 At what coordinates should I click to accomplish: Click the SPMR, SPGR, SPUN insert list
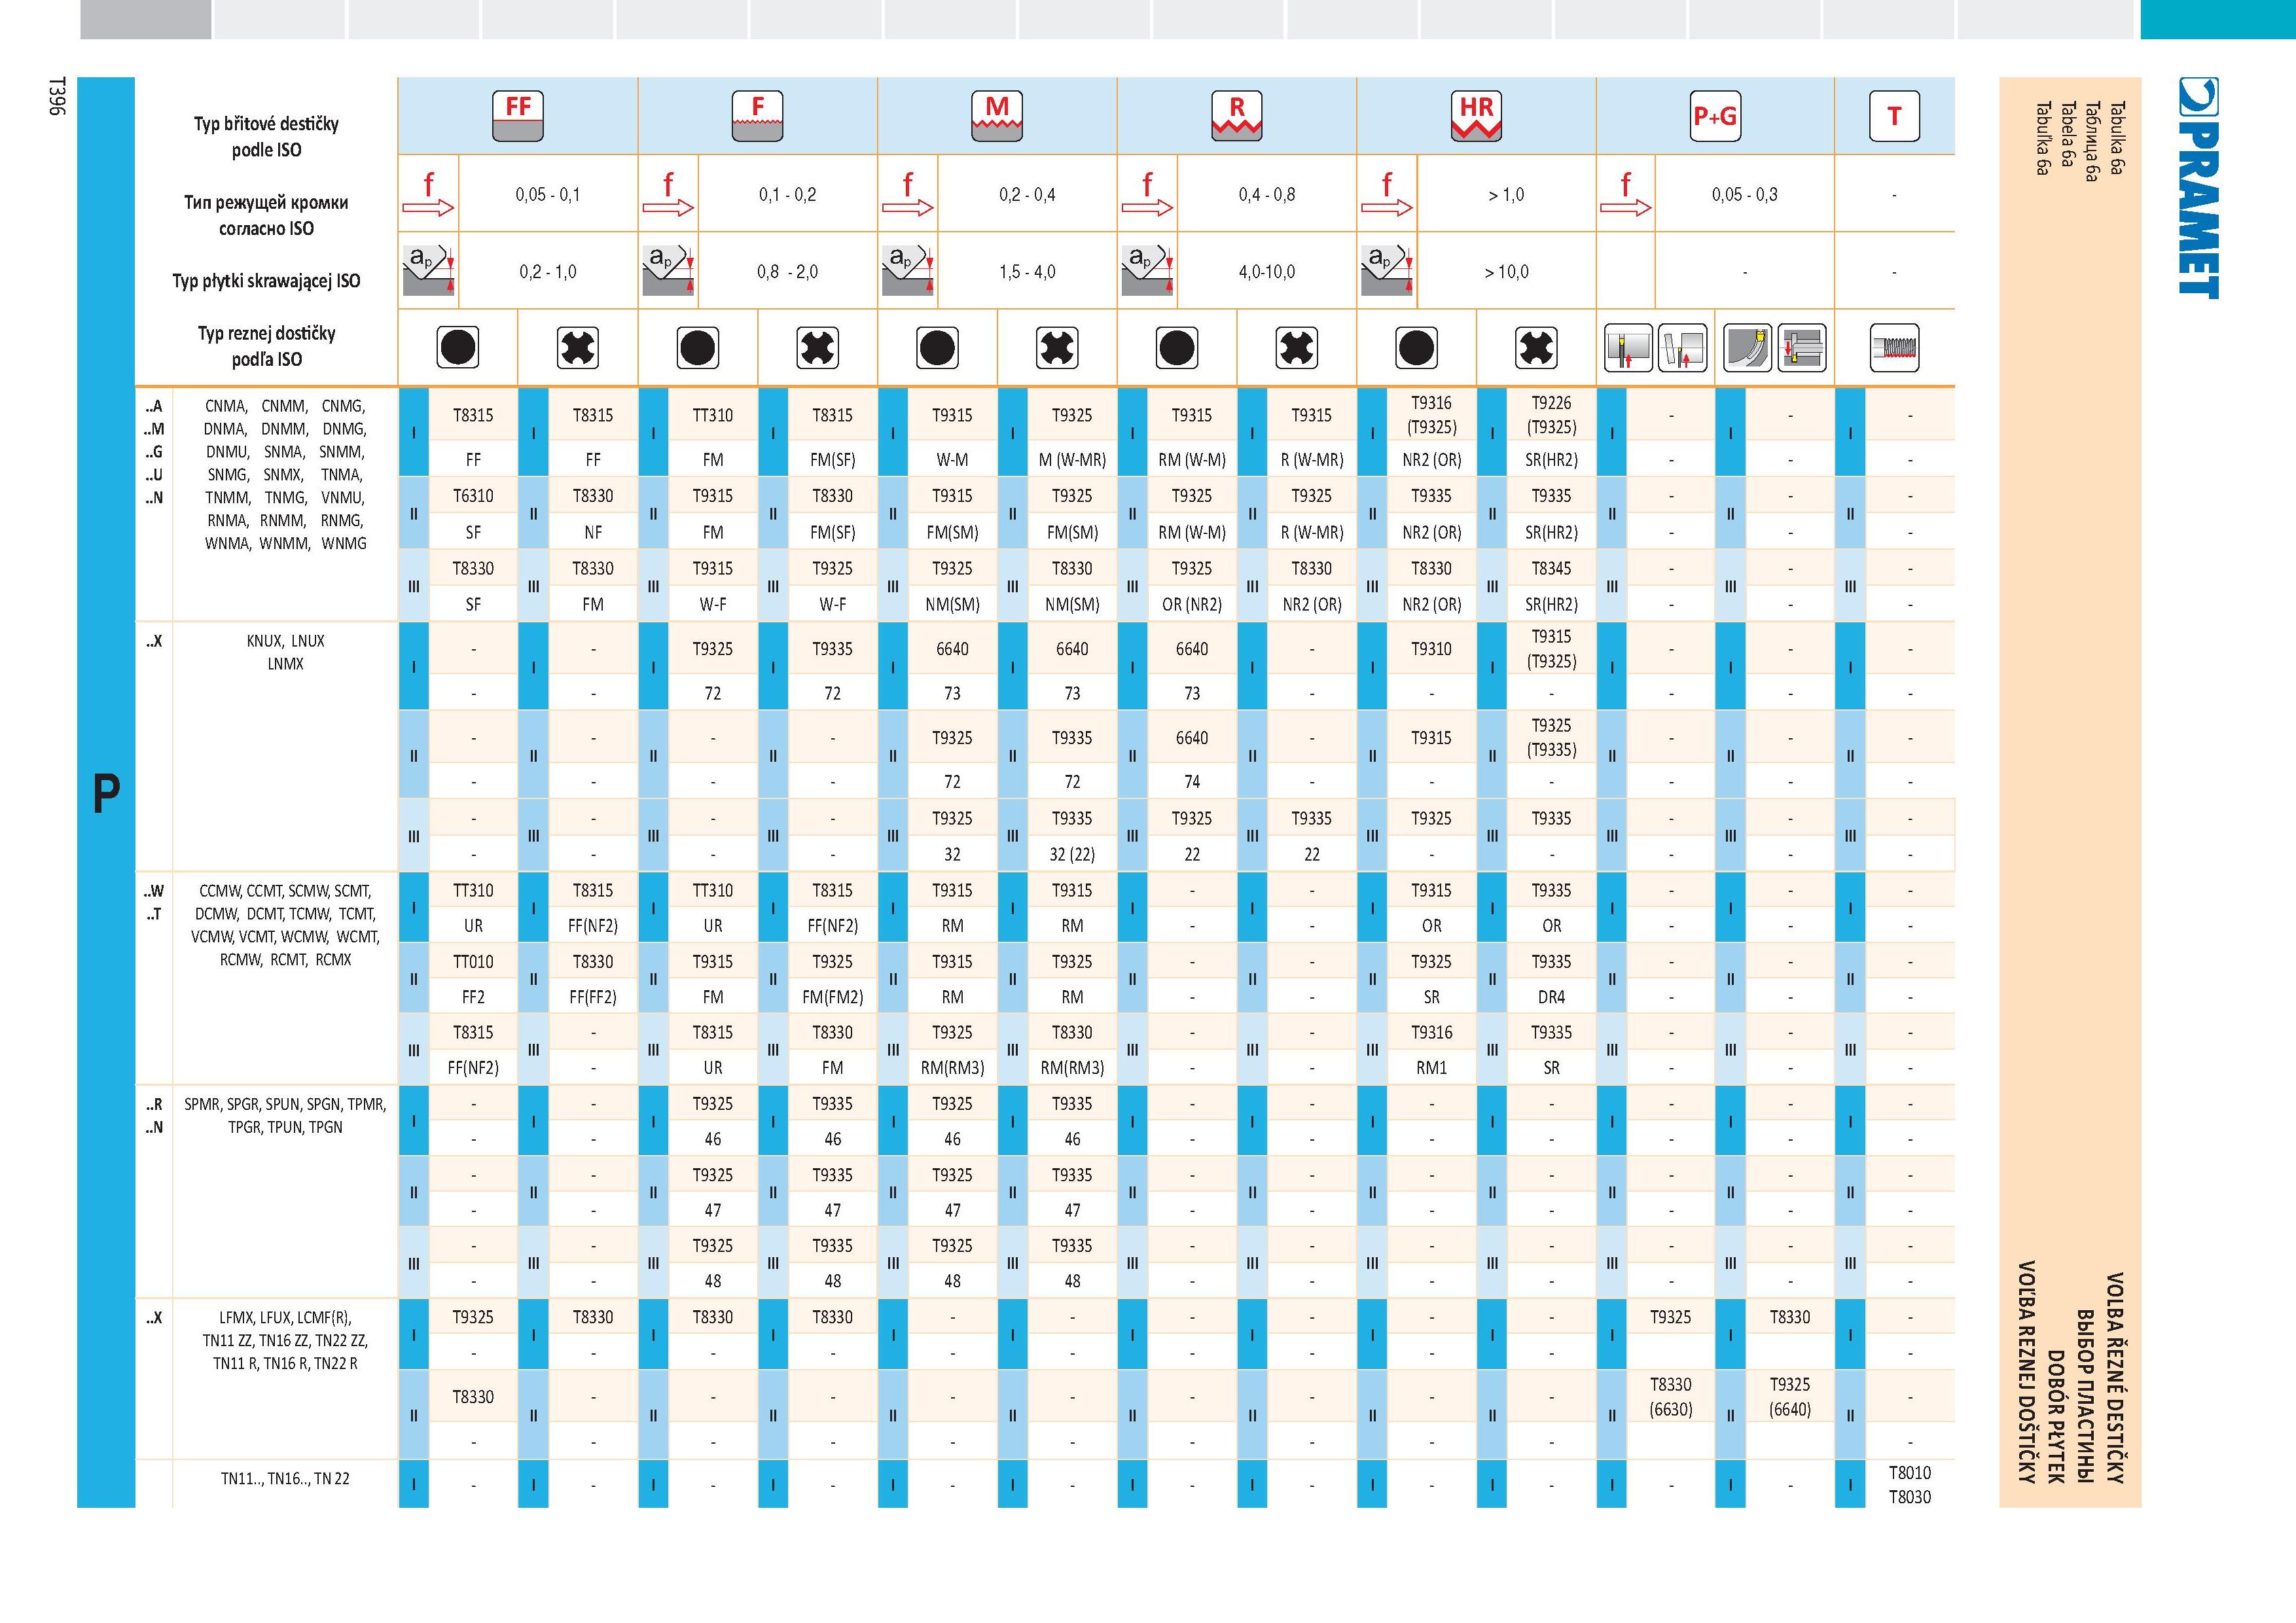coord(285,1116)
